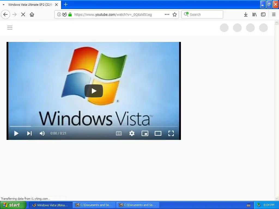
Task: Open the YouTube guide hamburger menu
Action: pos(10,28)
